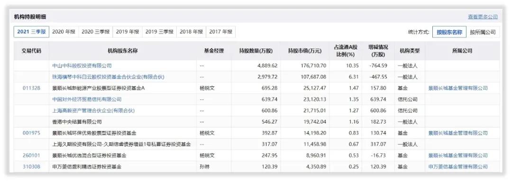Viewport: 512px width, 182px height.
Task: Select 景顺长城新能源产业股票型证券投资基金A name
Action: click(x=98, y=88)
